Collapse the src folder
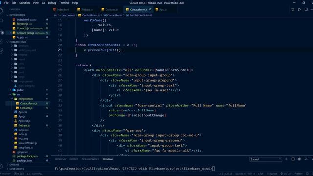This screenshot has height=176, width=313. [x=28, y=94]
